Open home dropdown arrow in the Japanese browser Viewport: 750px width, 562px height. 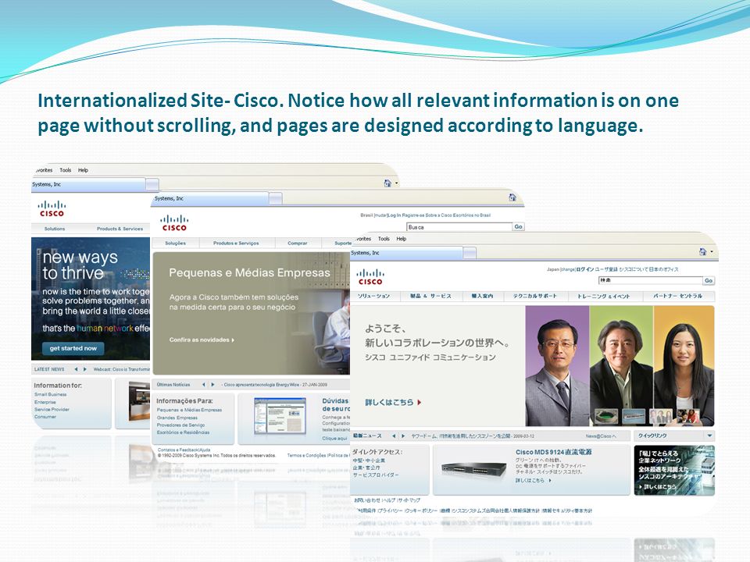[712, 252]
